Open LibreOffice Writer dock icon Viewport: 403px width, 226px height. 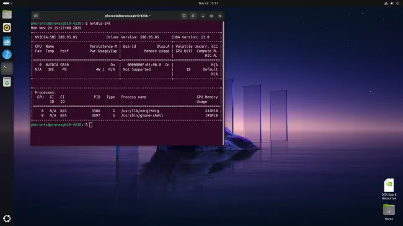7,41
